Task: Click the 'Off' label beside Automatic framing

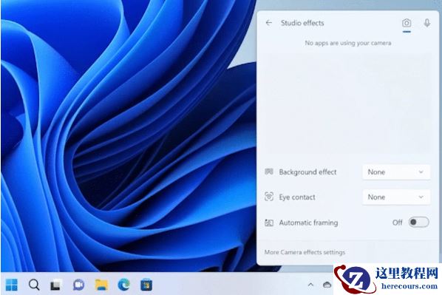Action: point(397,223)
